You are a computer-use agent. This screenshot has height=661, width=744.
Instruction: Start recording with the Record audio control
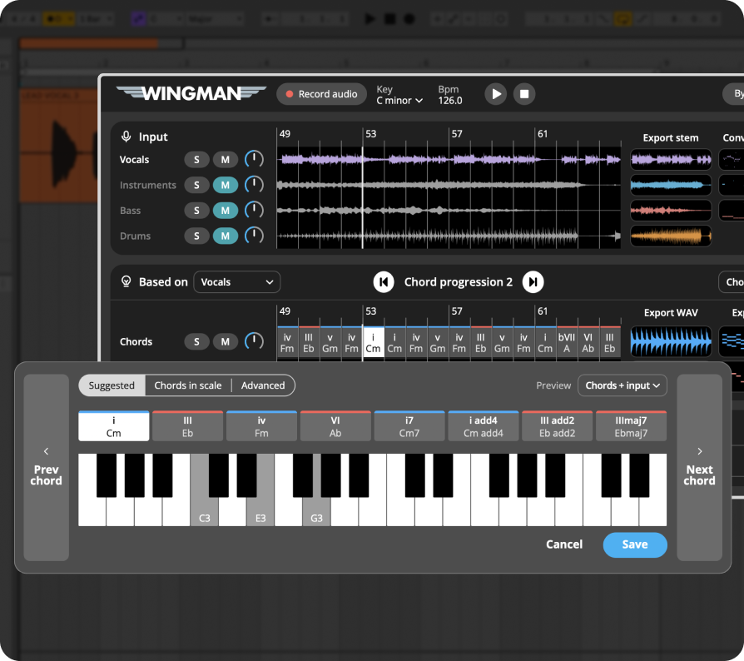tap(321, 94)
